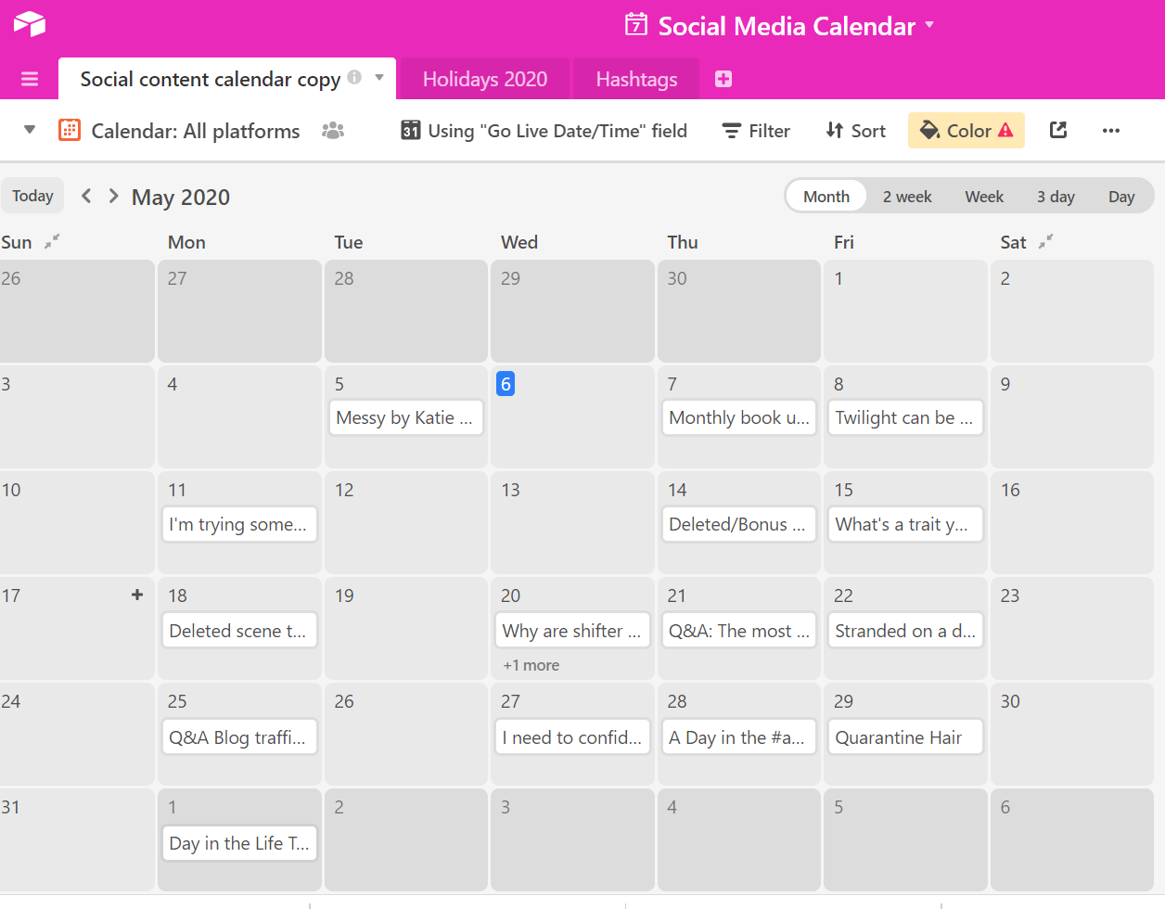Switch to the 2 week view
This screenshot has width=1165, height=909.
907,197
